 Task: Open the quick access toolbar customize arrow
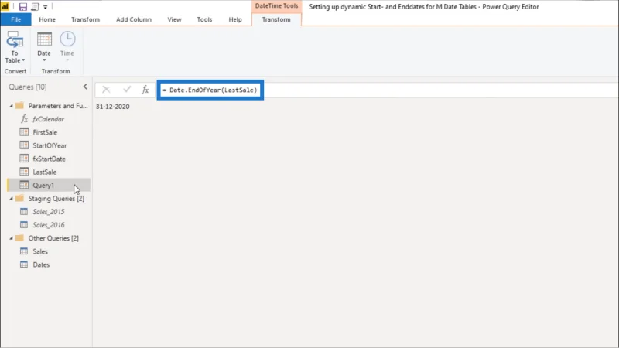point(46,7)
